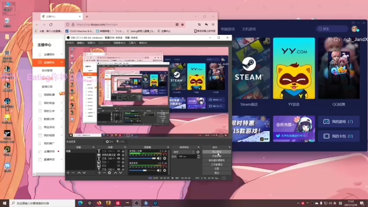Switch to the 主机游戏 tab in the game platform
Screen dimensions: 368x207
tap(249, 29)
